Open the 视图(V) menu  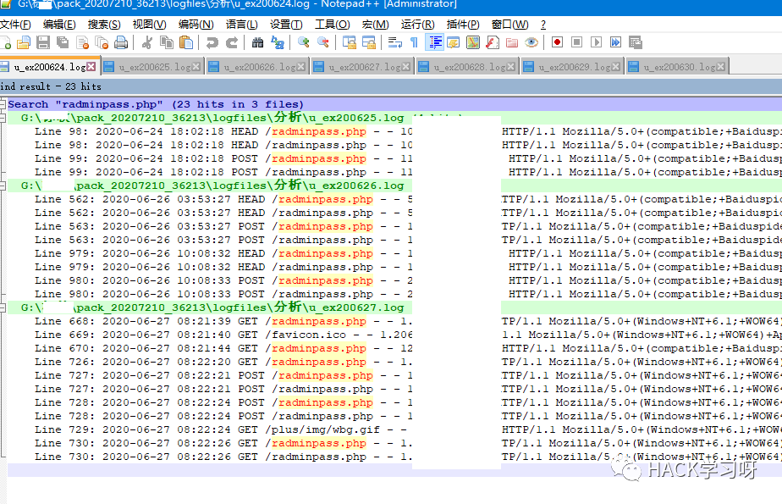(x=149, y=25)
